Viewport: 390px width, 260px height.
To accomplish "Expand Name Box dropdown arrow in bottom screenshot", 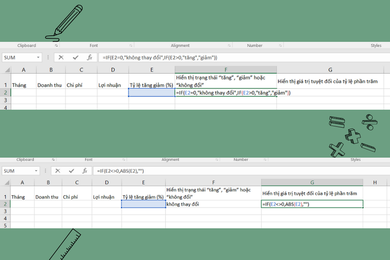I will click(x=36, y=171).
